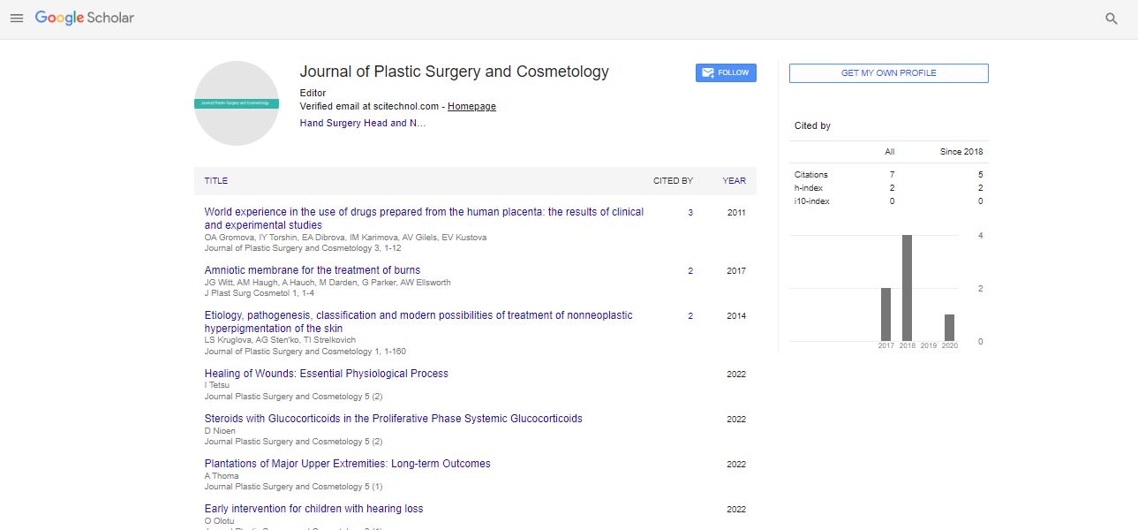The image size is (1138, 530).
Task: Click the Since 2018 column header
Action: coord(961,152)
